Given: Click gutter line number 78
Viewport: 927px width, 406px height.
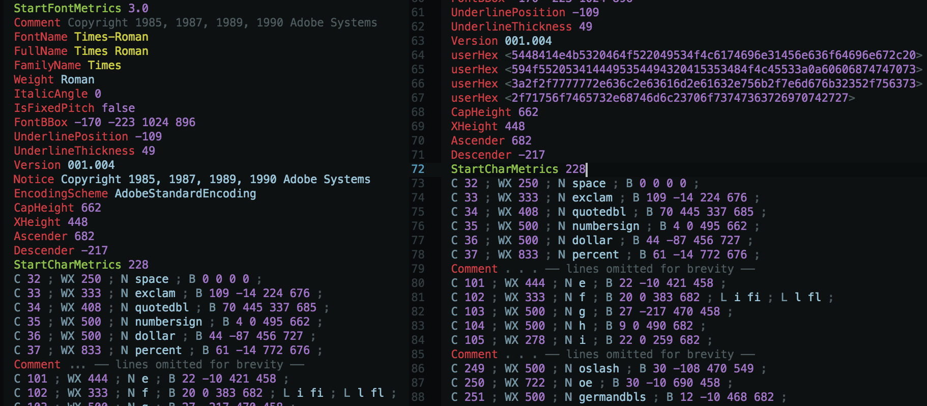Looking at the screenshot, I should tap(418, 254).
